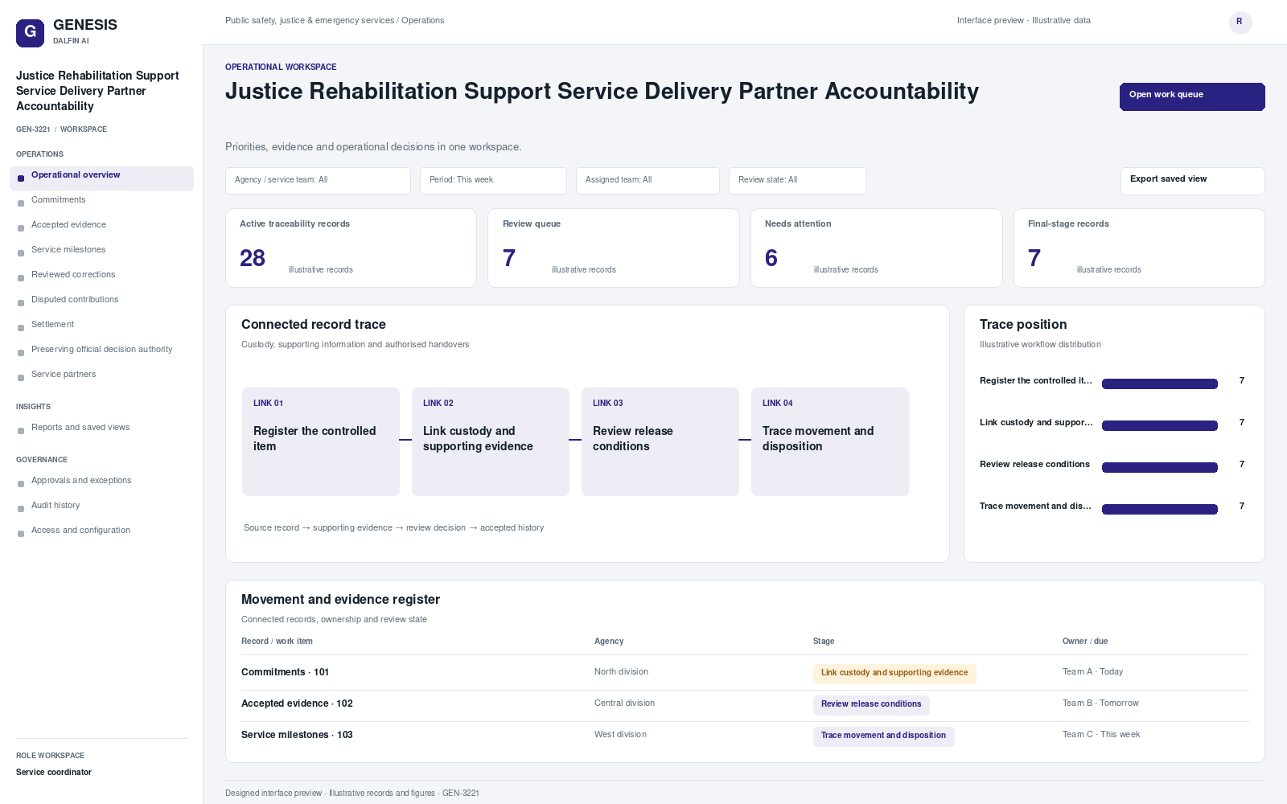1287x804 pixels.
Task: Open Accepted evidence · 102 record
Action: pos(745,704)
